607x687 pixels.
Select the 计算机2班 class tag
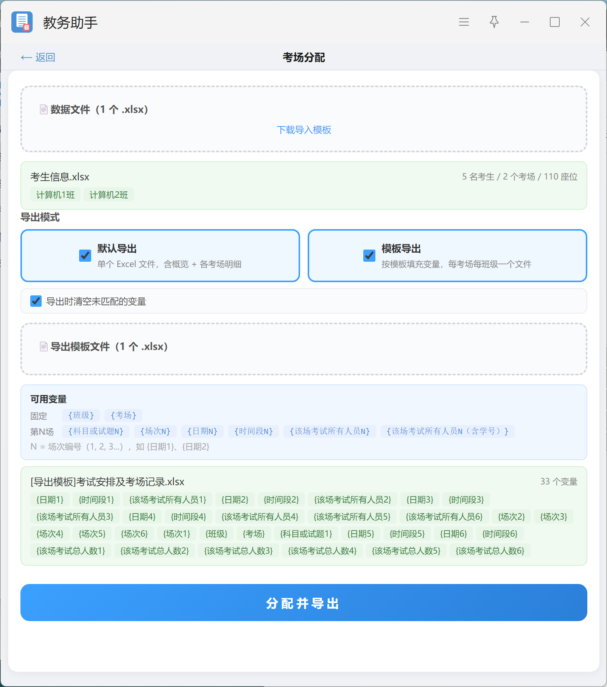tap(109, 195)
